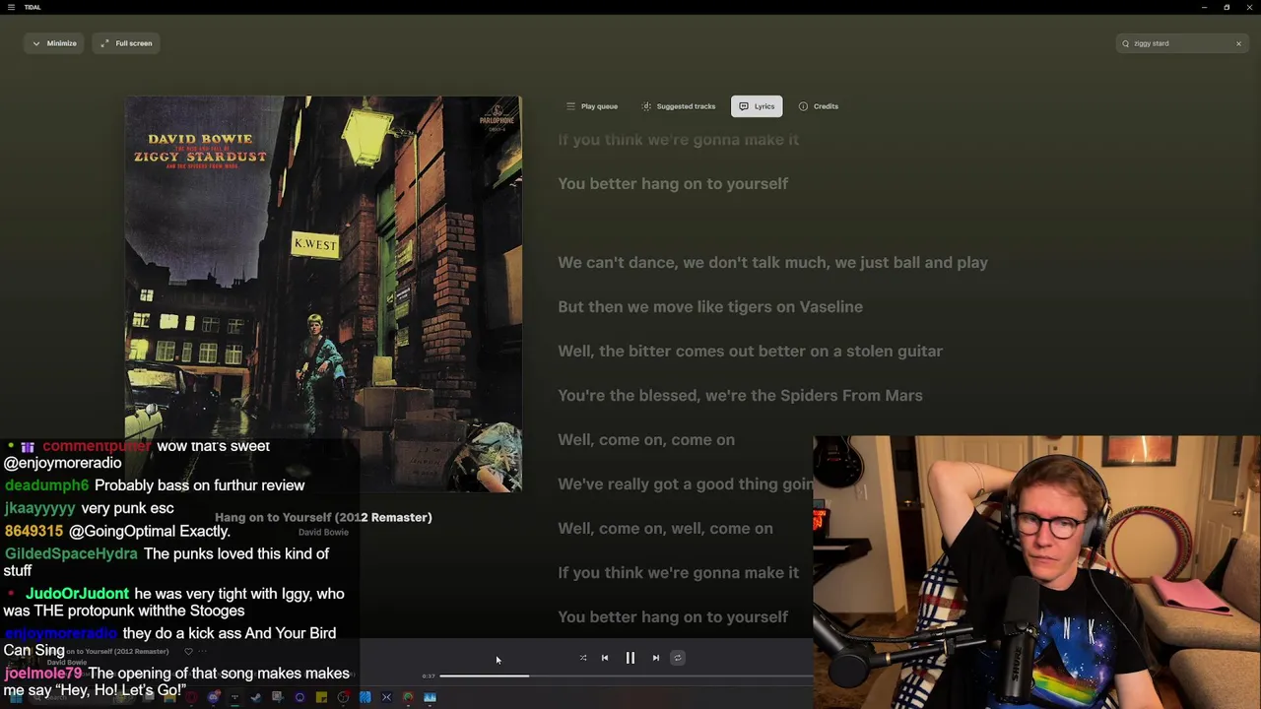Click the Ziggy Stardust album cover
The image size is (1261, 709).
point(323,293)
